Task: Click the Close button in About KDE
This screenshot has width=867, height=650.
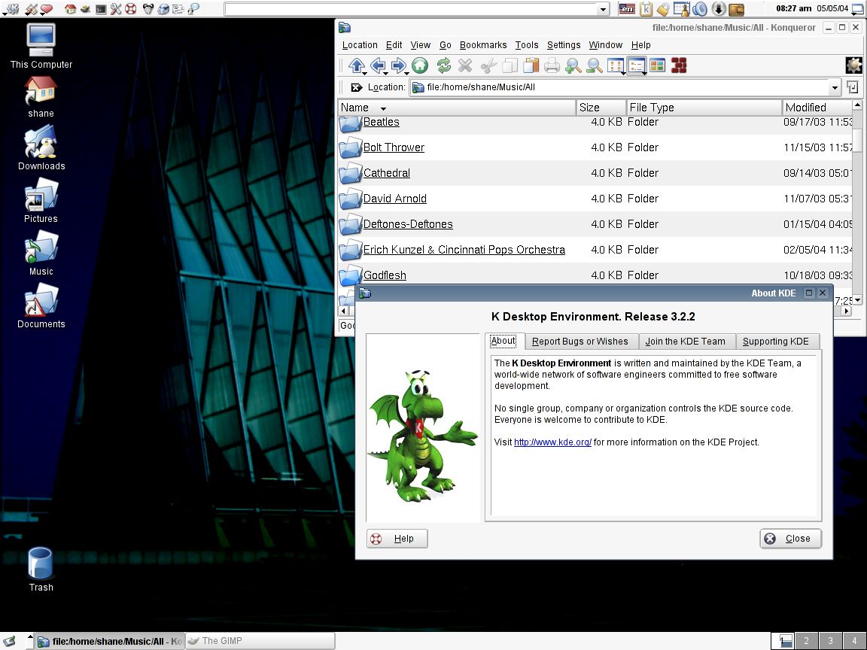Action: point(791,539)
